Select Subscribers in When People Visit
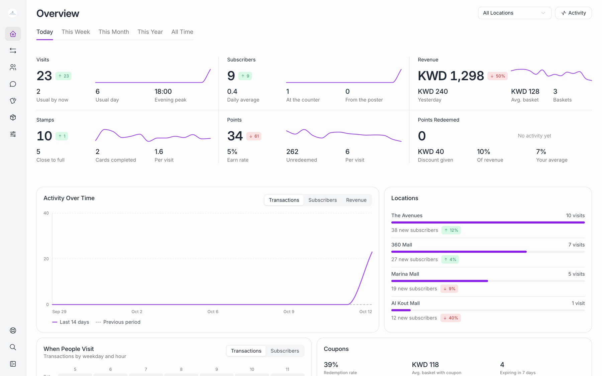This screenshot has height=376, width=602. point(285,351)
